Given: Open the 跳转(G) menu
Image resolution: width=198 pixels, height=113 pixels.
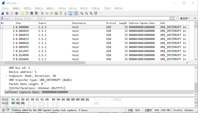Looking at the screenshot, I should coord(39,8).
